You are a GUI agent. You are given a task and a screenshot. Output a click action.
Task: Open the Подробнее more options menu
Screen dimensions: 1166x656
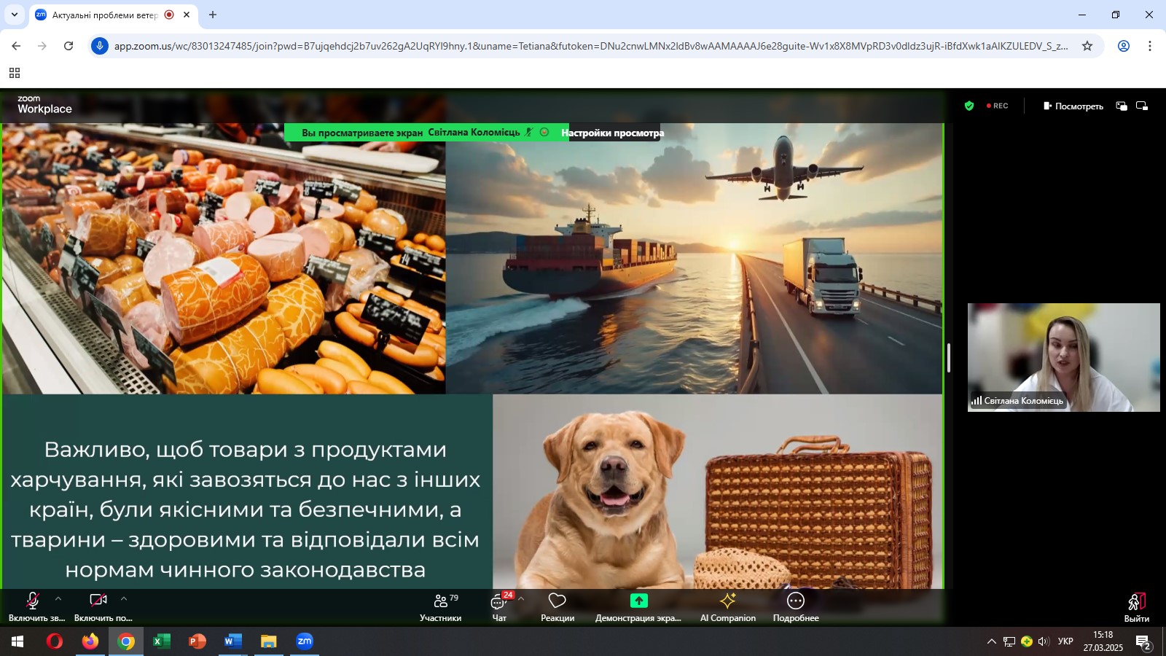(796, 606)
